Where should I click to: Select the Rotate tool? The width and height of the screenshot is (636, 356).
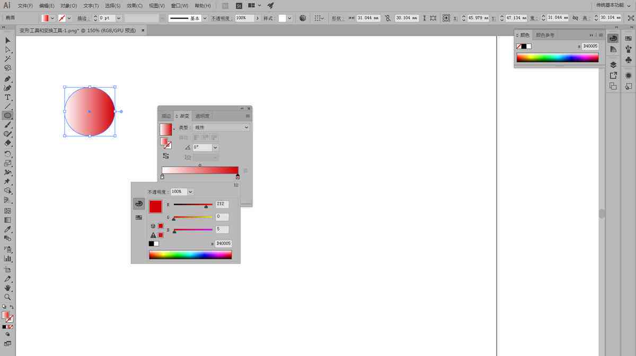[x=8, y=154]
